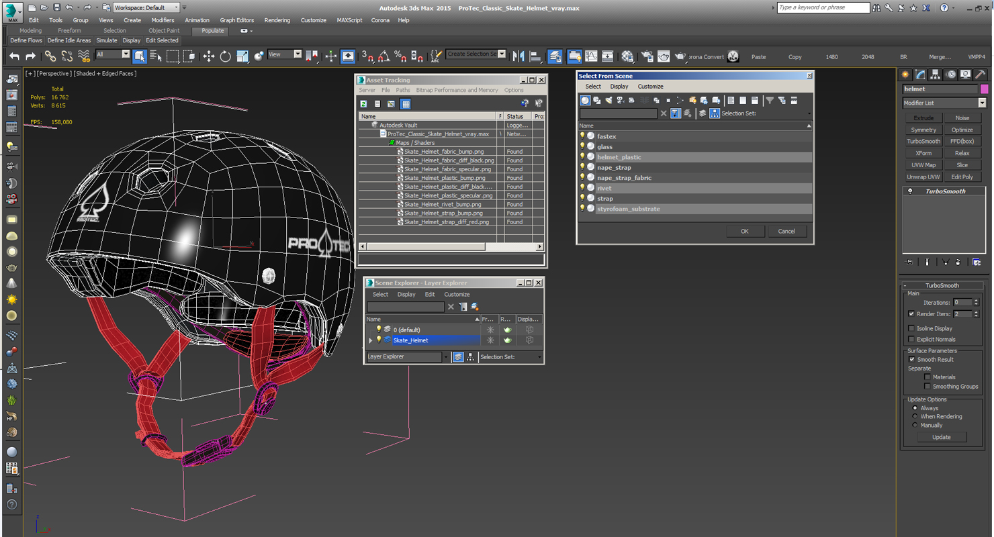Open the Rendering menu
Image resolution: width=994 pixels, height=537 pixels.
pos(277,20)
